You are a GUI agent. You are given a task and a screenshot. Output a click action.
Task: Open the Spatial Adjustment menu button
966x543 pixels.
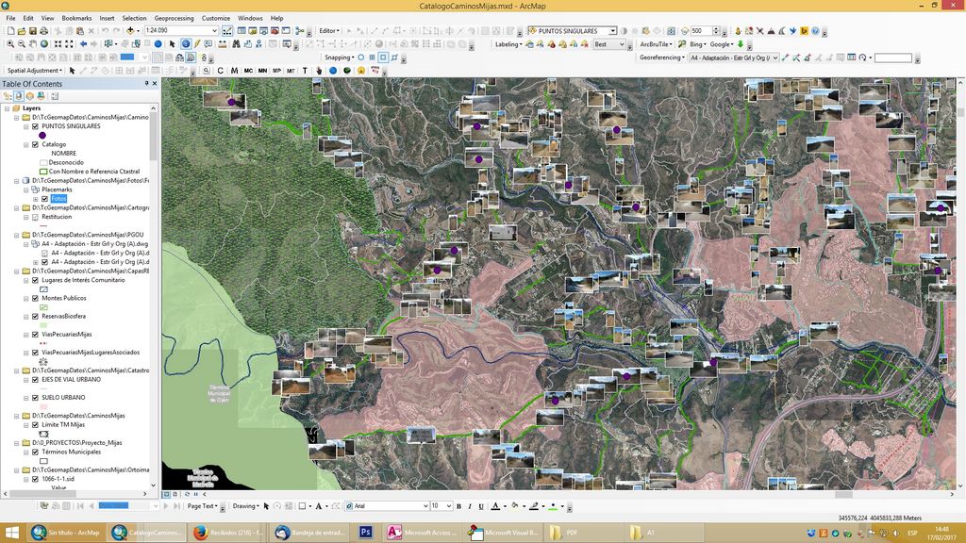click(35, 71)
